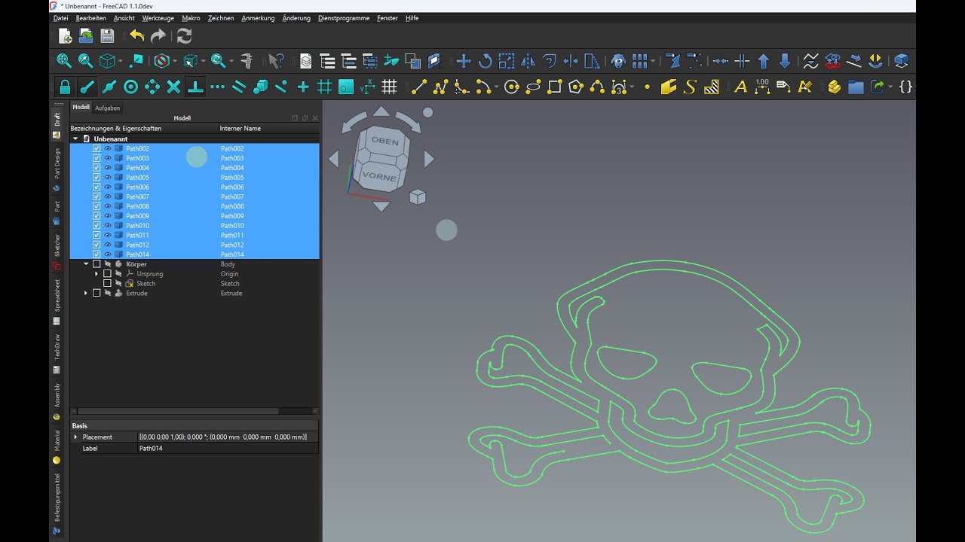Click the Save document floppy icon
This screenshot has width=965, height=542.
107,36
